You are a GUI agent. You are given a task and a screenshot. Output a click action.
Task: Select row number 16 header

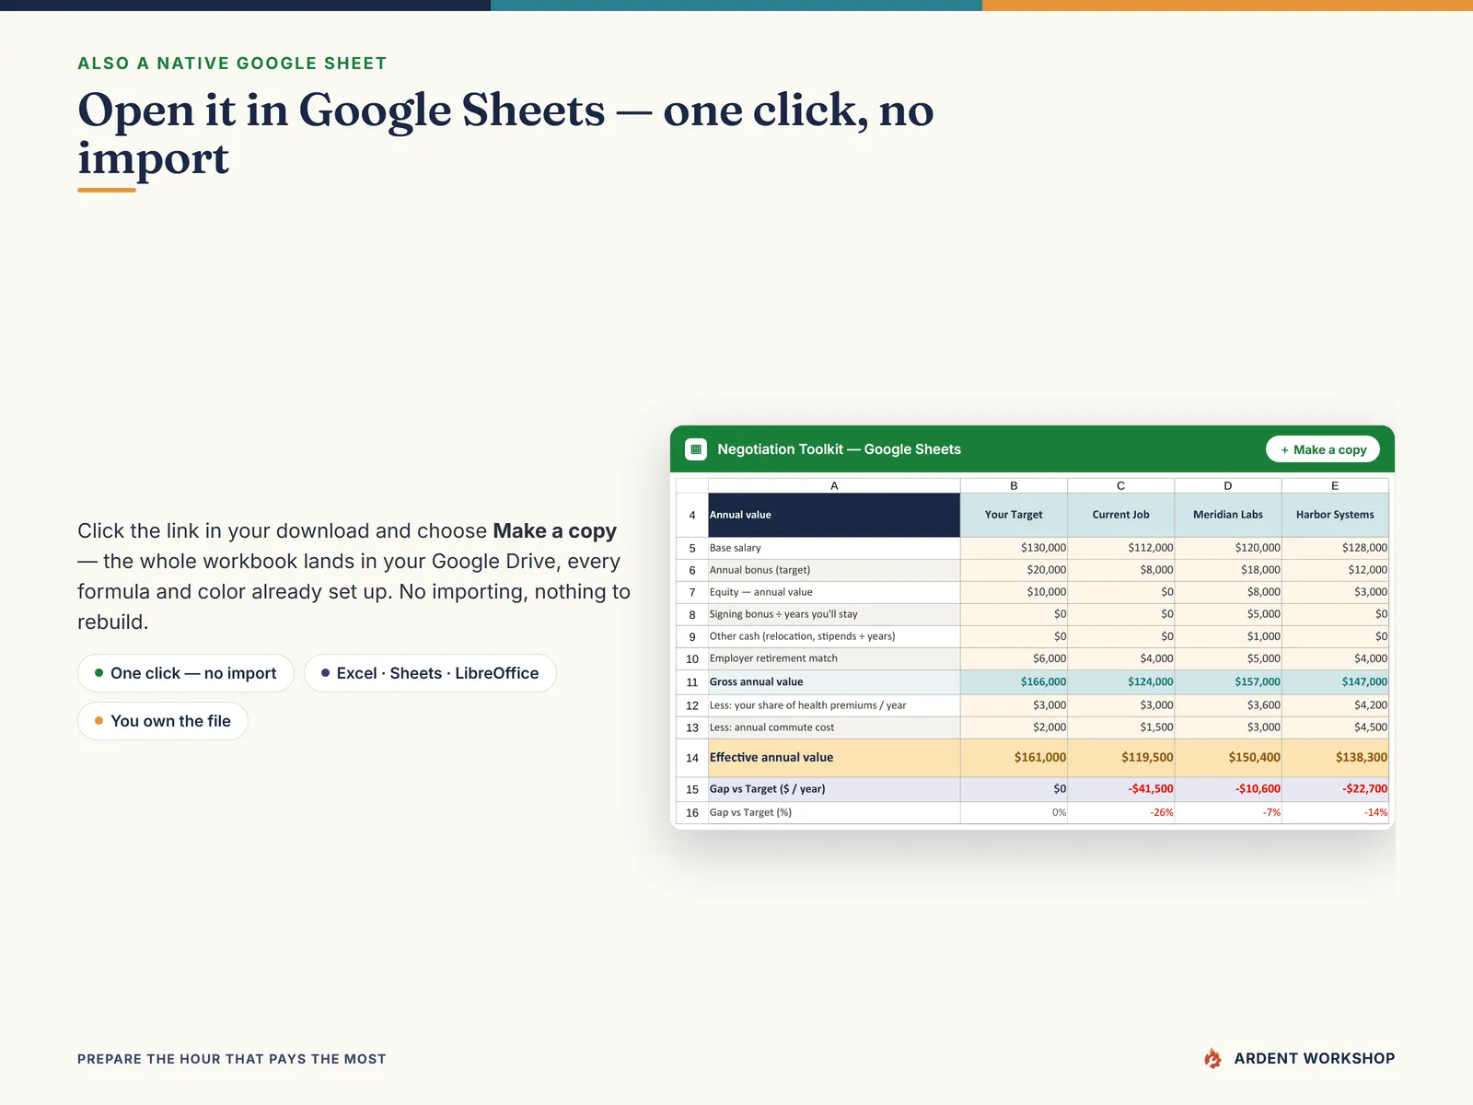(x=692, y=812)
